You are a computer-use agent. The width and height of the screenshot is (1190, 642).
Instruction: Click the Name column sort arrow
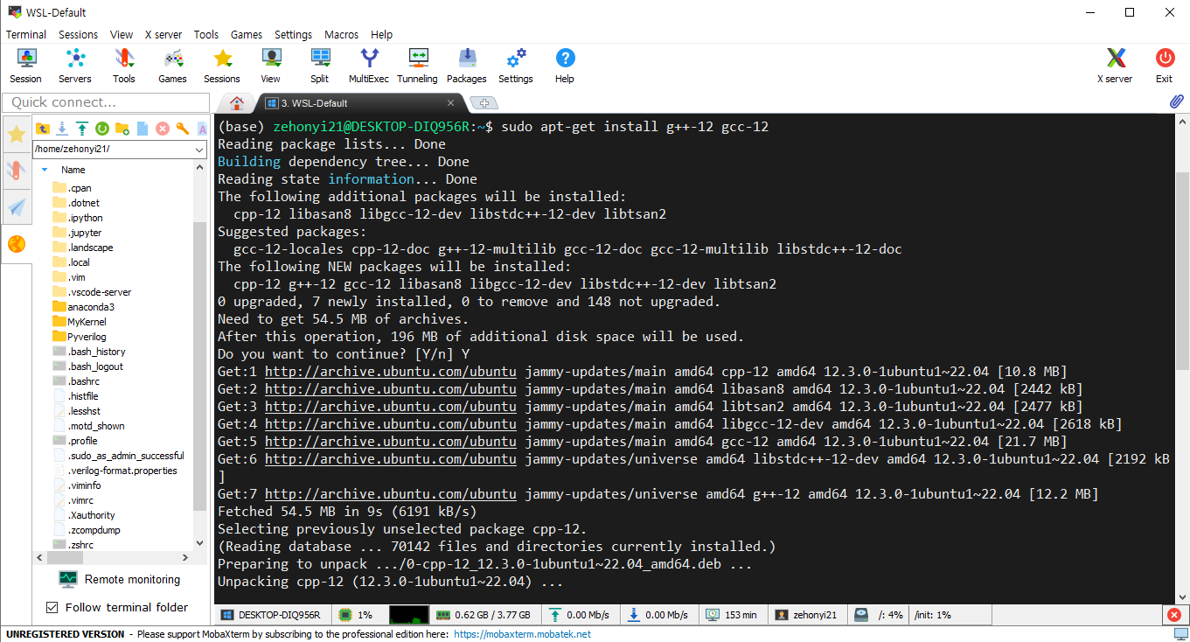(x=45, y=170)
